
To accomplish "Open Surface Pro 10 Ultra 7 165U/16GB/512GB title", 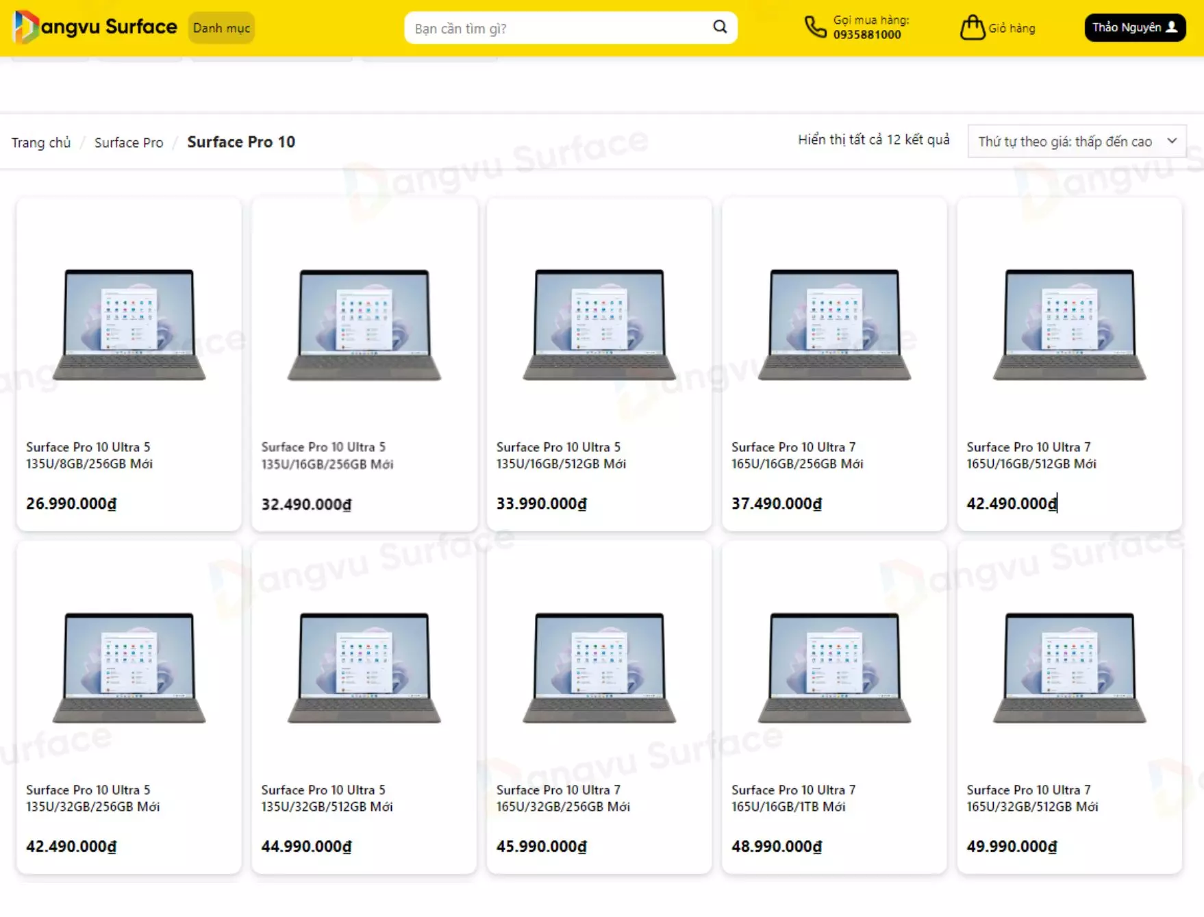I will pos(1031,455).
